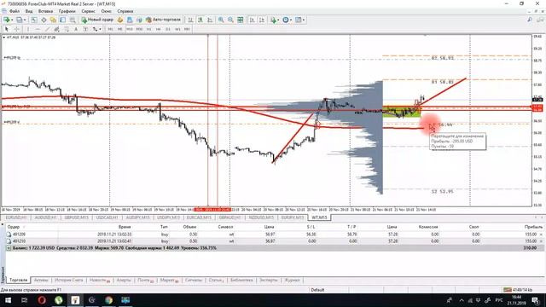Screen dimensions: 546x307
Task: Open the История Счета terminal tab
Action: (x=69, y=280)
